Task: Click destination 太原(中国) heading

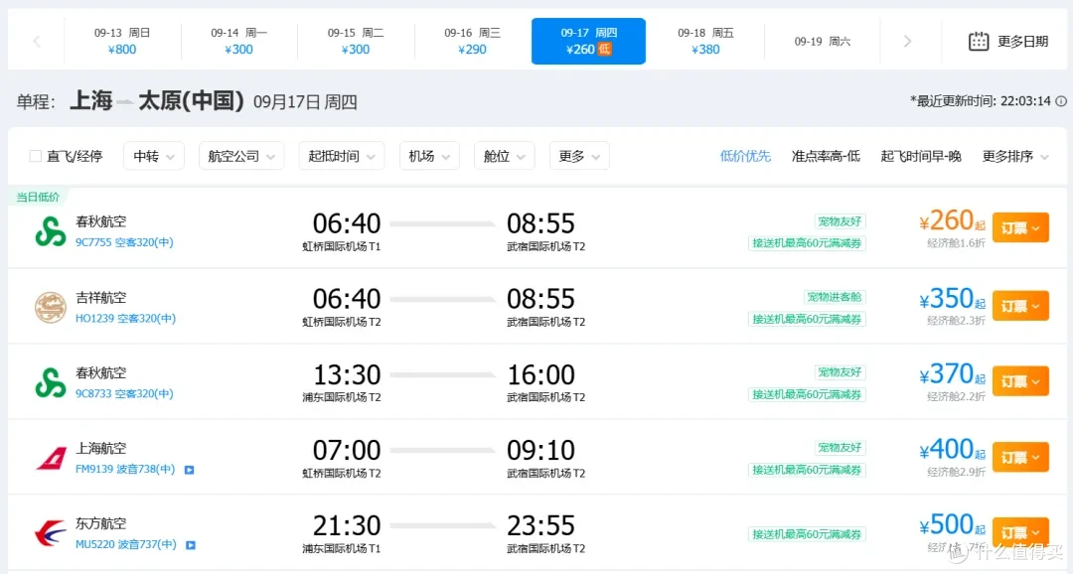Action: [x=191, y=101]
